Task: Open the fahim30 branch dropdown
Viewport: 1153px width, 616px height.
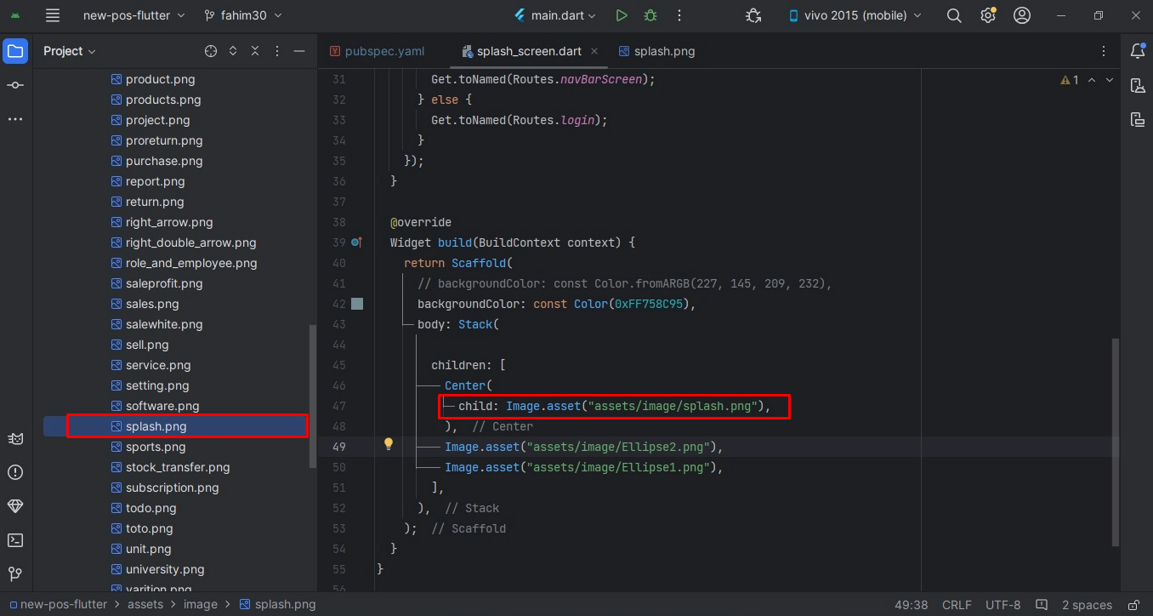Action: coord(243,15)
